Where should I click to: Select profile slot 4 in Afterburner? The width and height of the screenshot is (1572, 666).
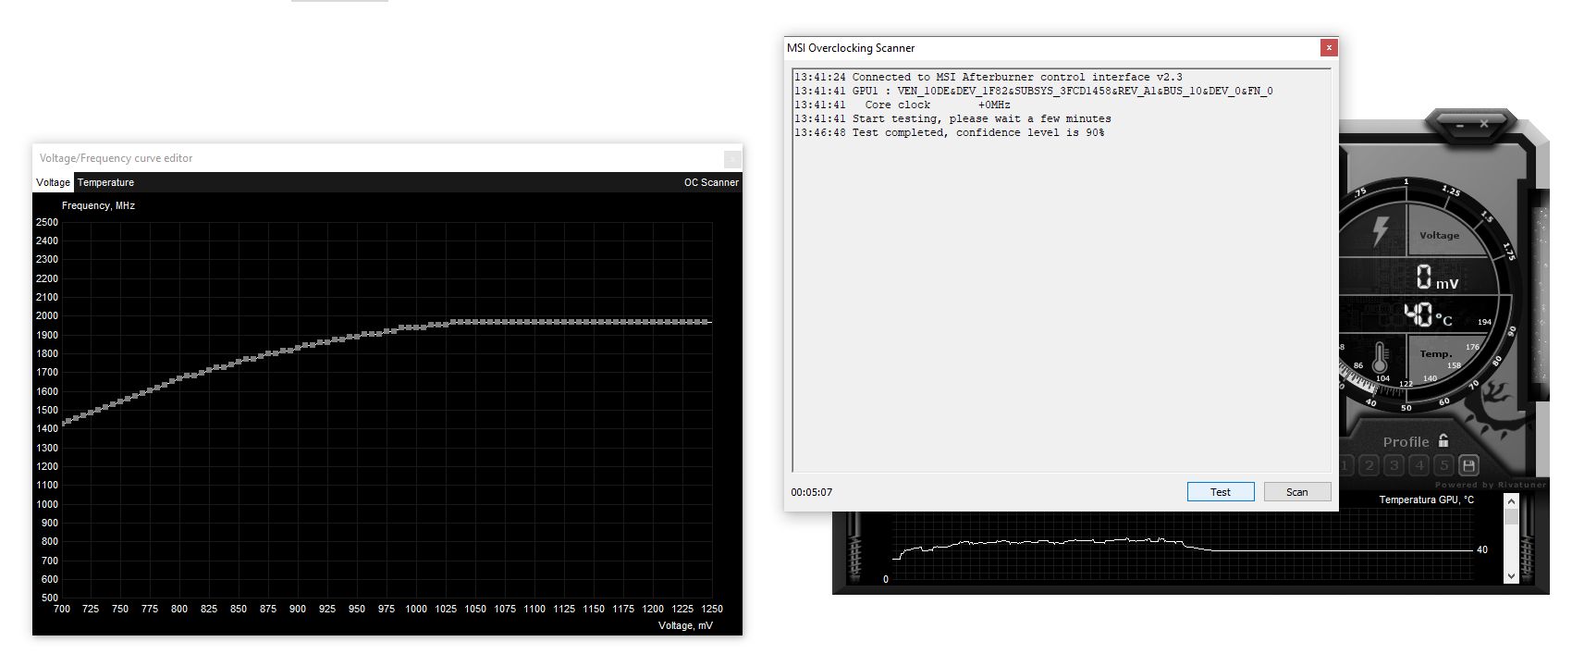tap(1419, 465)
